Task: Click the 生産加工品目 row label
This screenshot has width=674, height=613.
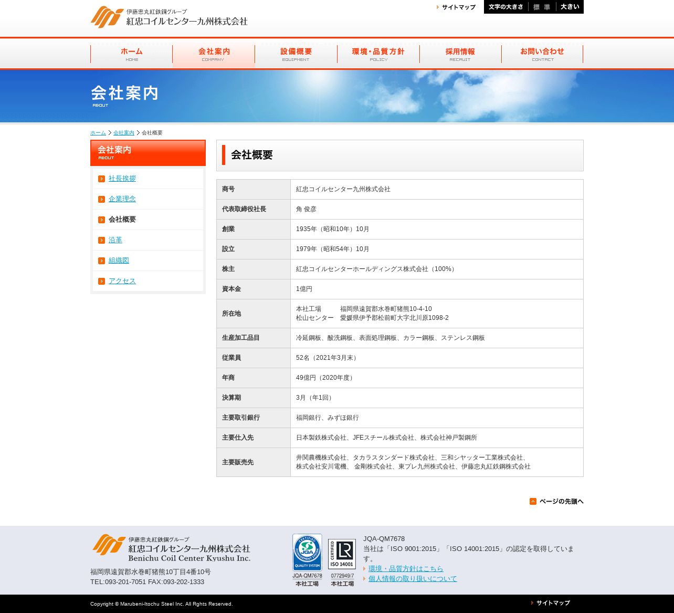Action: coord(241,338)
